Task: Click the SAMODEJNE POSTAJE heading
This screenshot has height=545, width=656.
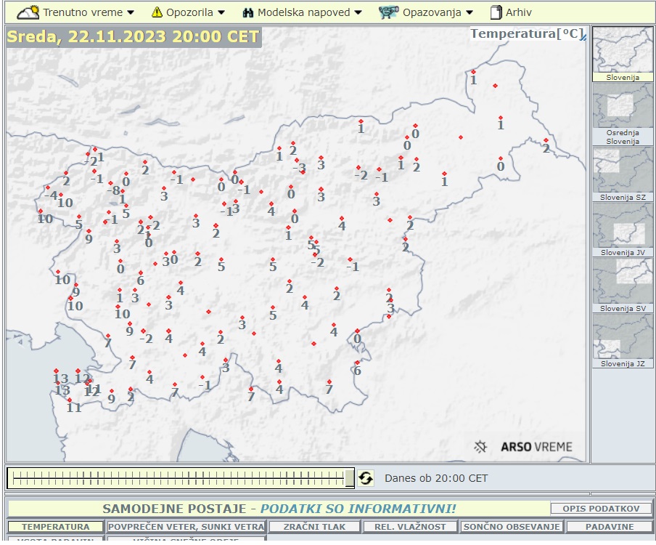Action: [174, 509]
